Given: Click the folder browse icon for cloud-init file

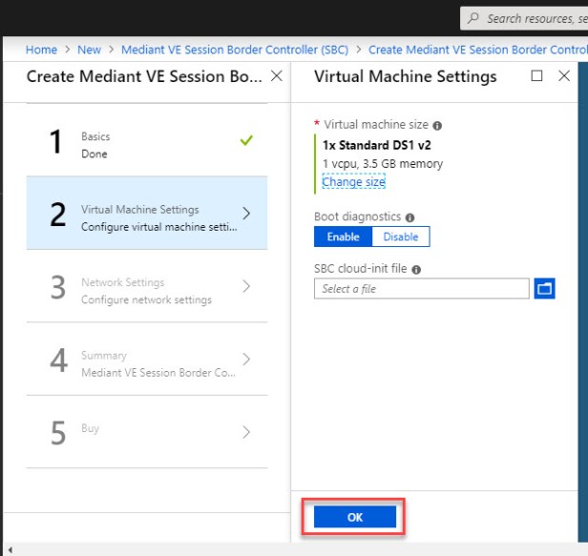Looking at the screenshot, I should 544,288.
